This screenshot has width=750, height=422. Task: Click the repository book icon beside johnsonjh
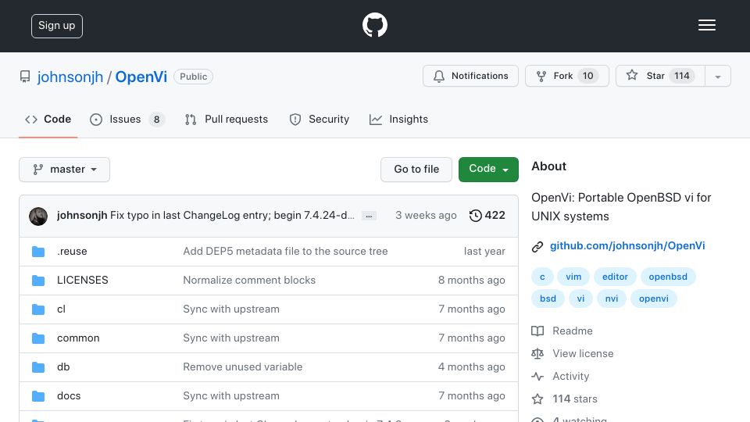[25, 77]
